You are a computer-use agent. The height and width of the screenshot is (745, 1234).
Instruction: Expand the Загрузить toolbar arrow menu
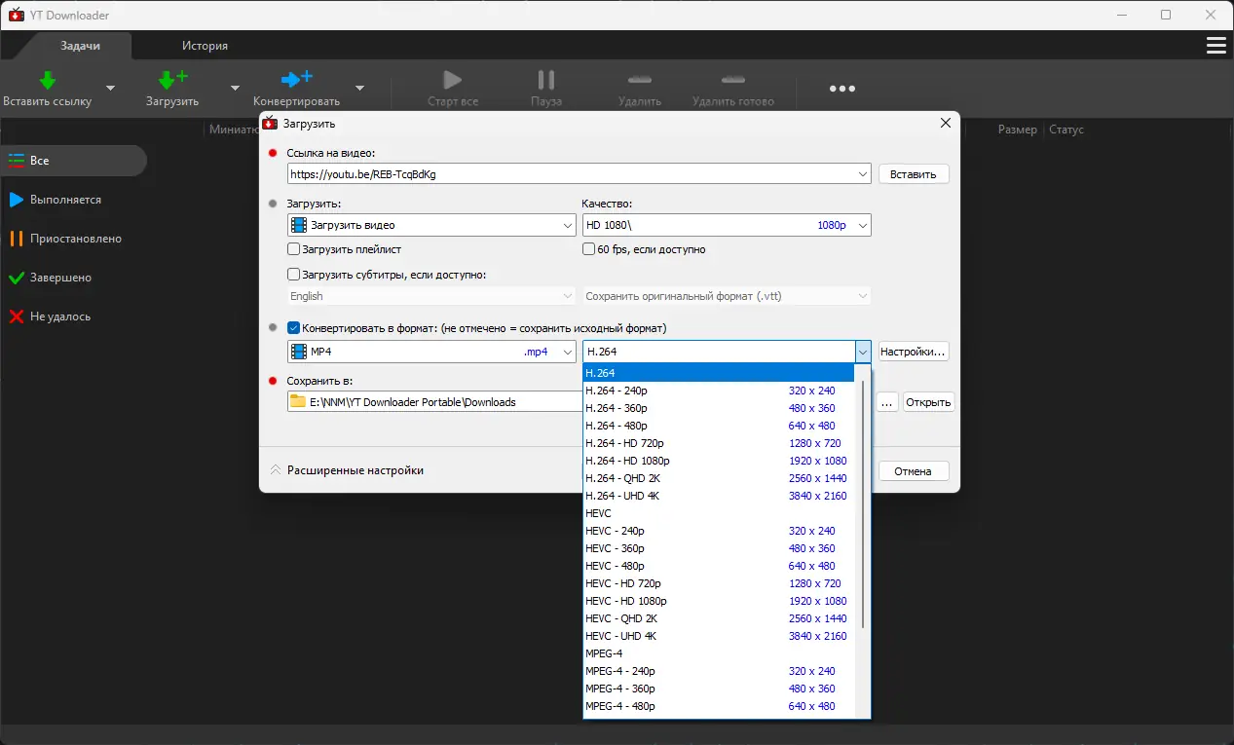pos(235,89)
